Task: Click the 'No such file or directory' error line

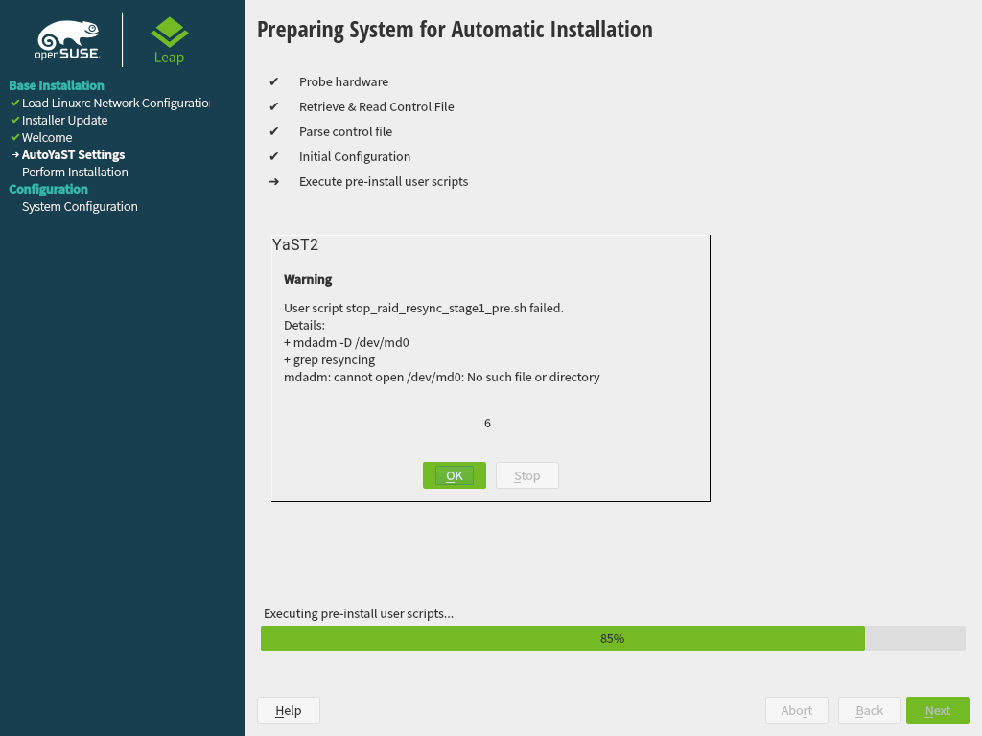Action: [441, 377]
